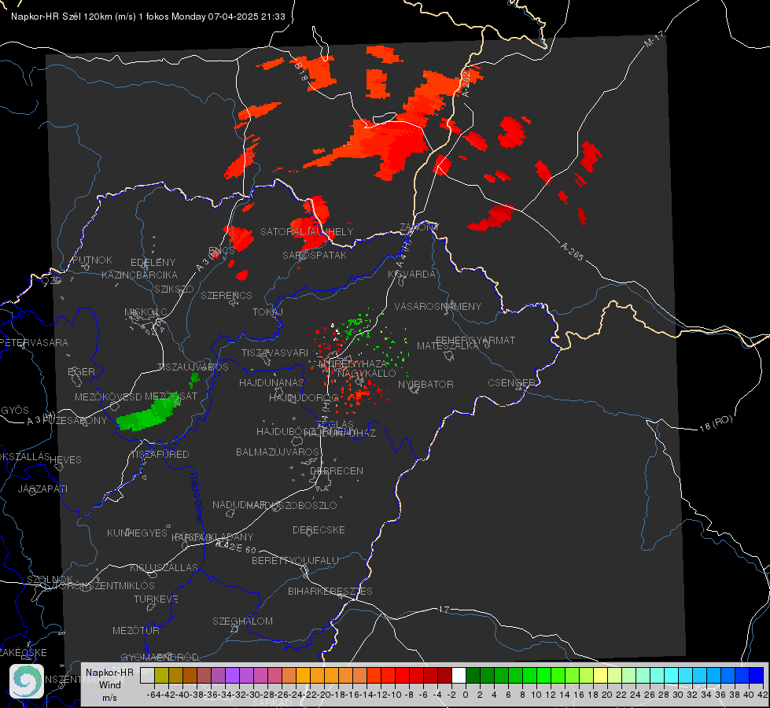Click the TÚRKEVE town label
The image size is (770, 708).
click(157, 599)
